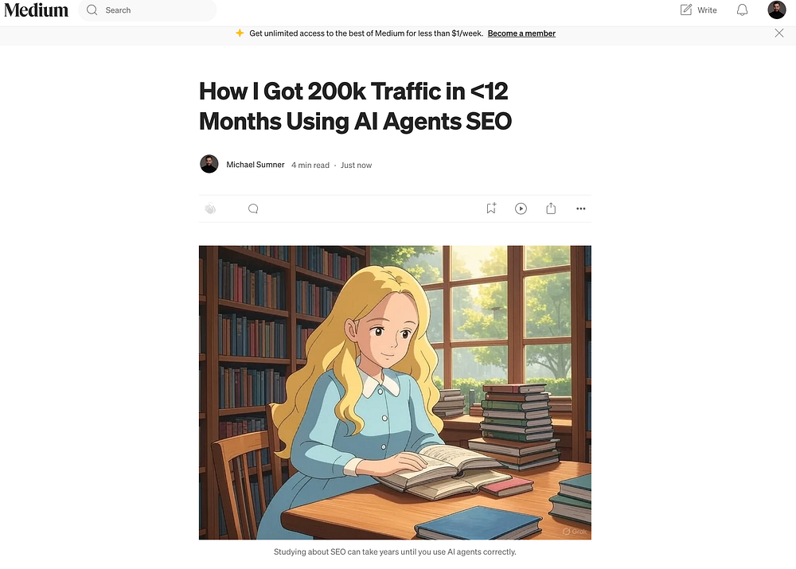Click Become a member link

point(521,33)
